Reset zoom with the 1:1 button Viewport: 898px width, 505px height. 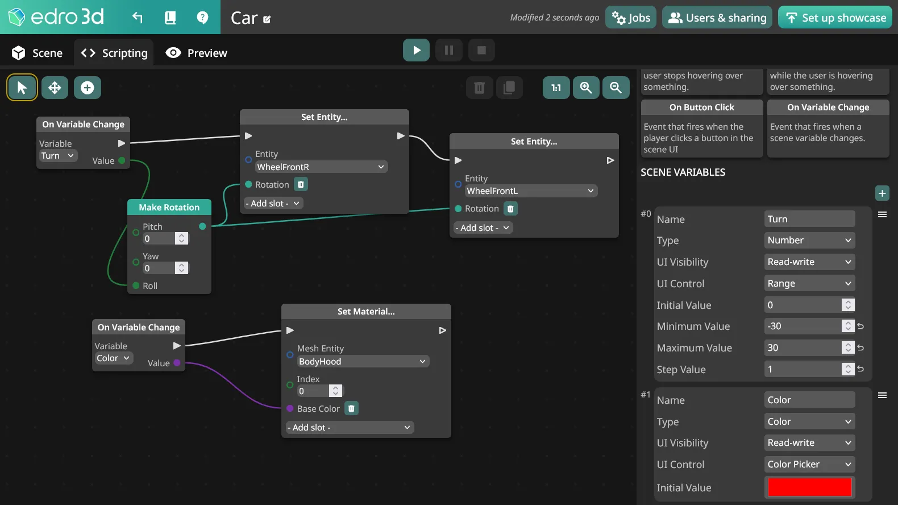(x=556, y=88)
